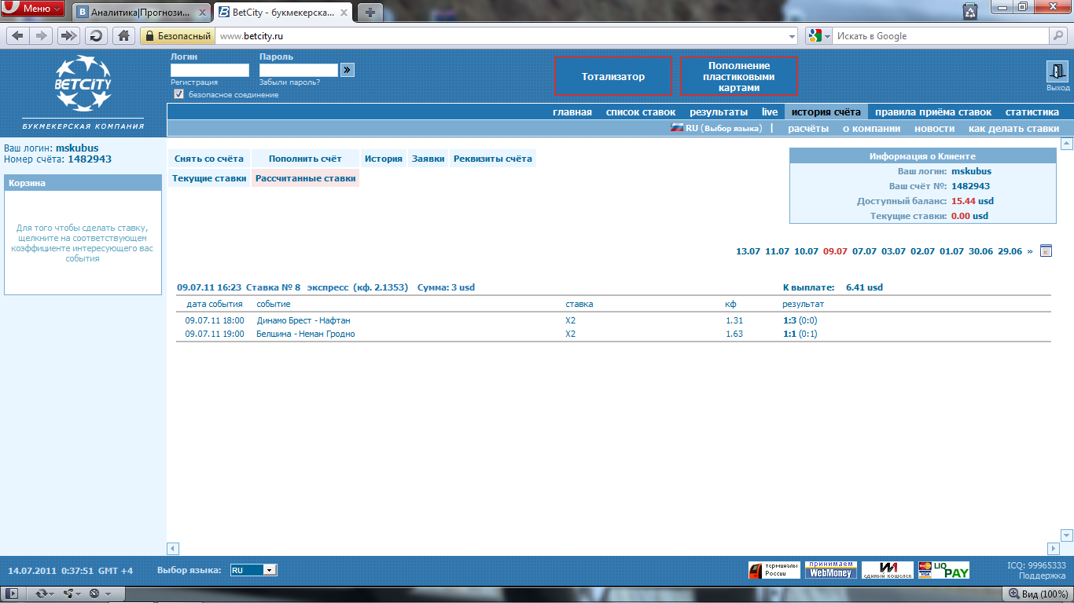Select date 29.06 in history
Viewport: 1074px width, 603px height.
[x=1010, y=251]
